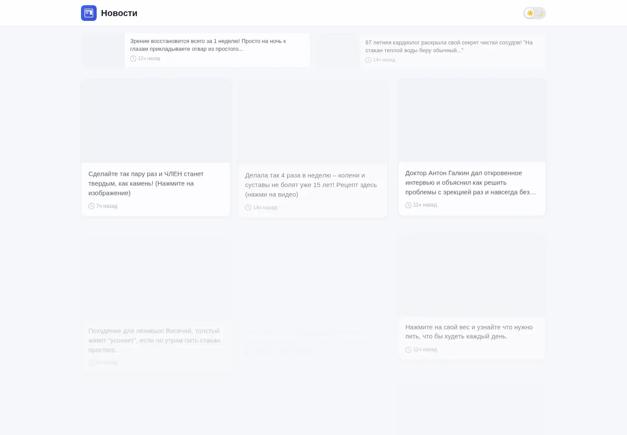Screen dimensions: 627x435
Task: Click clock icon beside "7ч назад"
Action: tap(91, 206)
